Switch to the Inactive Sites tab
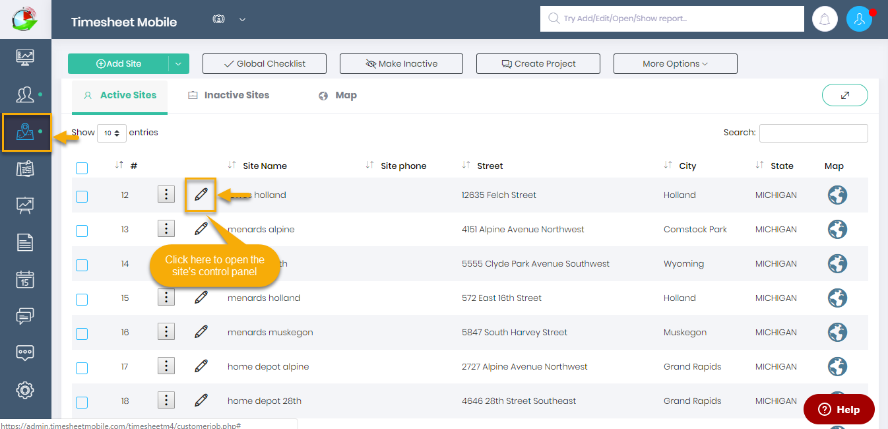The height and width of the screenshot is (429, 888). 229,95
